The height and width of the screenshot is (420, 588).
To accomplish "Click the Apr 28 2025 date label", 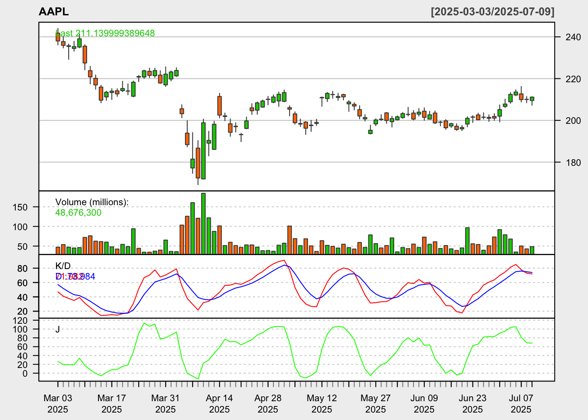I will (x=268, y=404).
